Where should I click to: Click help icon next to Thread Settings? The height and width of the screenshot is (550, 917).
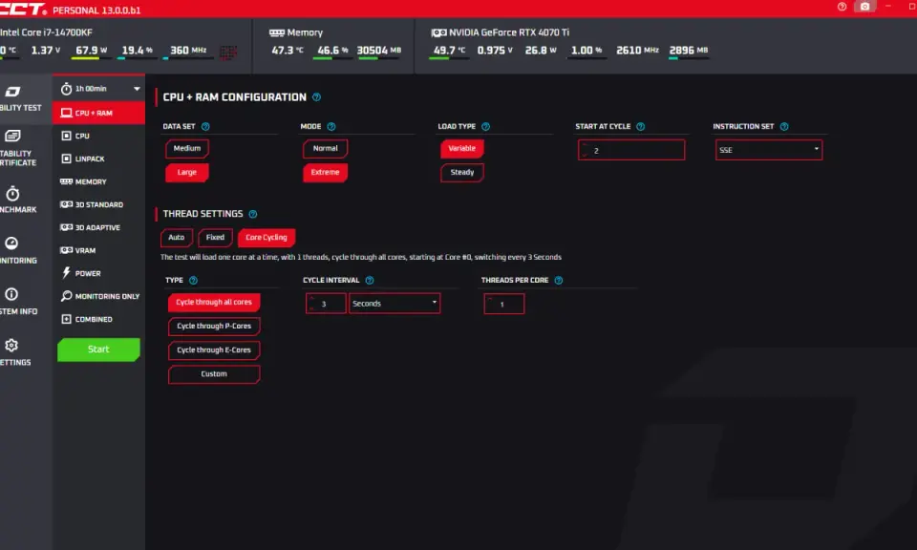(252, 214)
